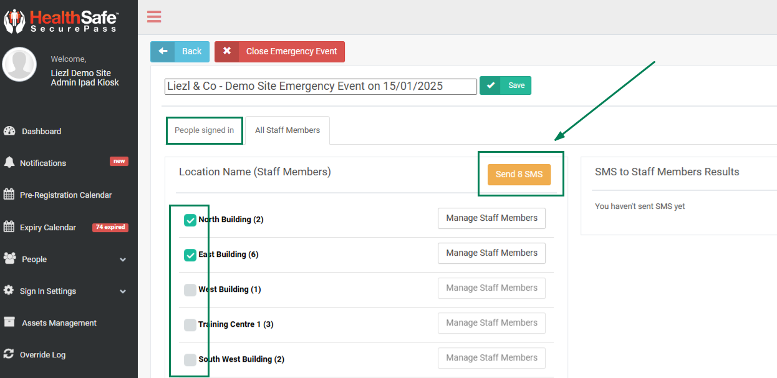This screenshot has width=777, height=378.
Task: Open the Expiry Calendar
Action: click(x=47, y=228)
